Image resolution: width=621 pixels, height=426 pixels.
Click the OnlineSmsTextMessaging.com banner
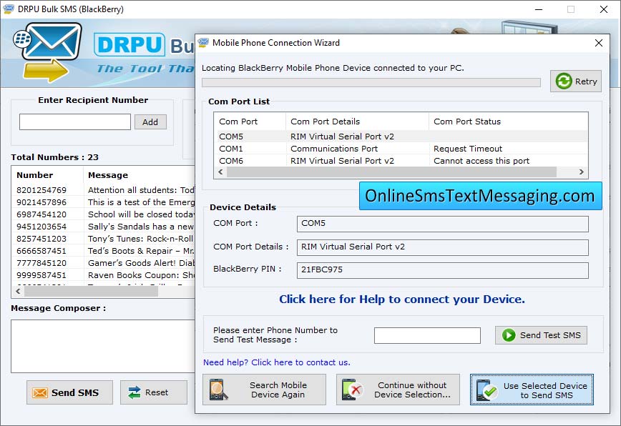click(x=480, y=196)
